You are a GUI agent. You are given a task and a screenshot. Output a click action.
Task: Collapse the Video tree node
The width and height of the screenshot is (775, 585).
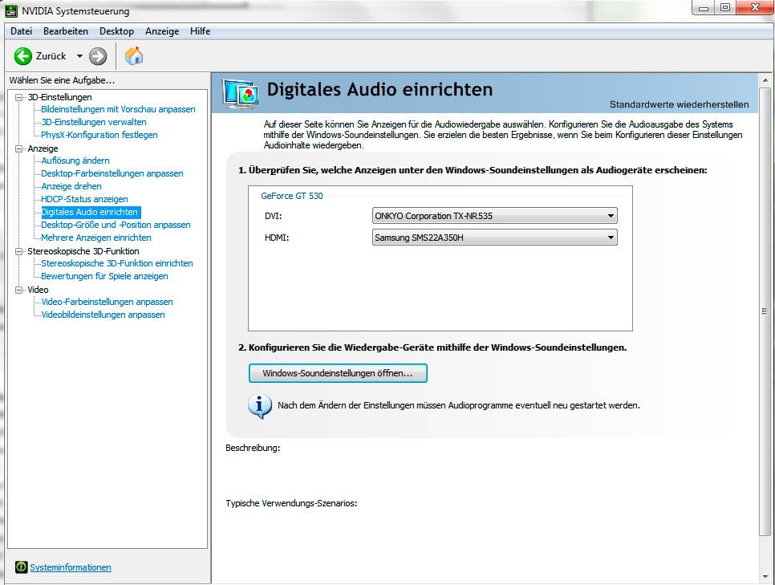click(18, 290)
